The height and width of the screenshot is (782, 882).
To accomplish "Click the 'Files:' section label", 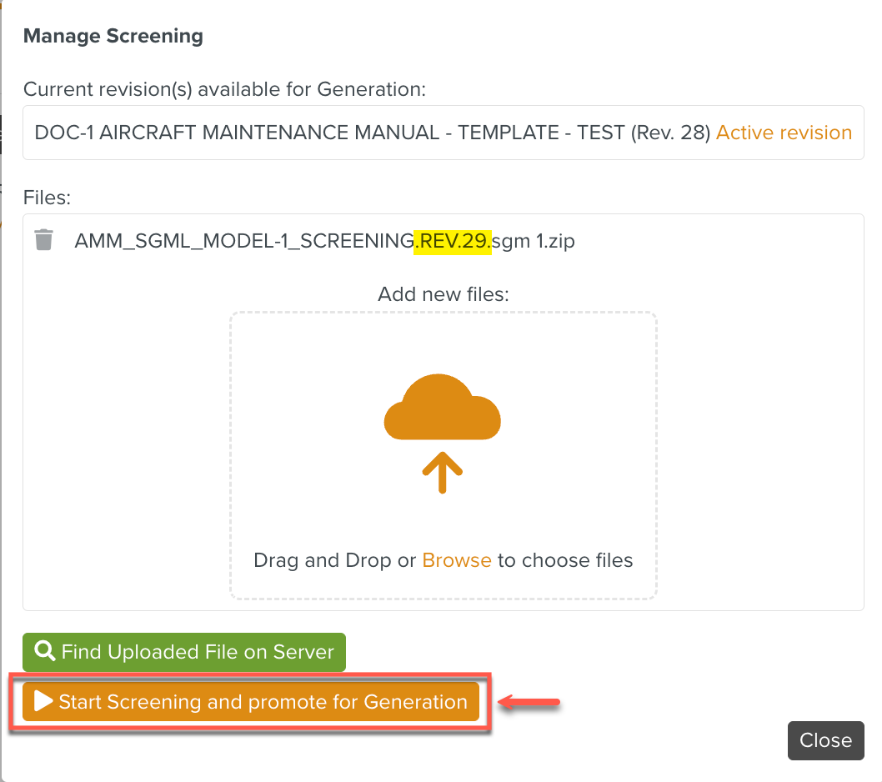I will 48,198.
